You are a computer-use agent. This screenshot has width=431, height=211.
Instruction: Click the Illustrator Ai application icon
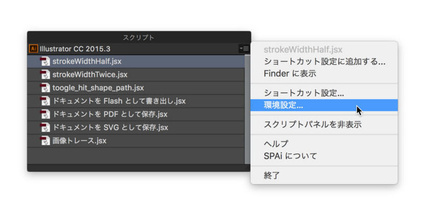coord(33,49)
